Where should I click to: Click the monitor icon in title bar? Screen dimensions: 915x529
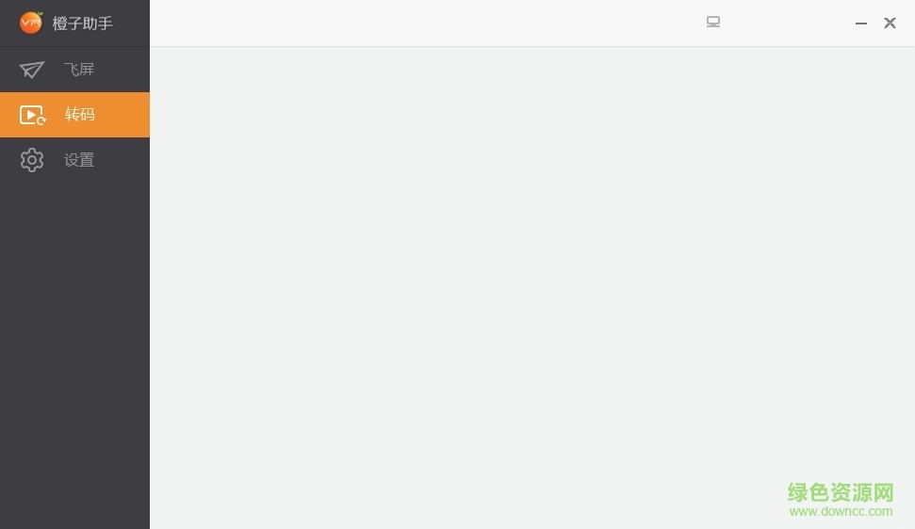(x=713, y=23)
